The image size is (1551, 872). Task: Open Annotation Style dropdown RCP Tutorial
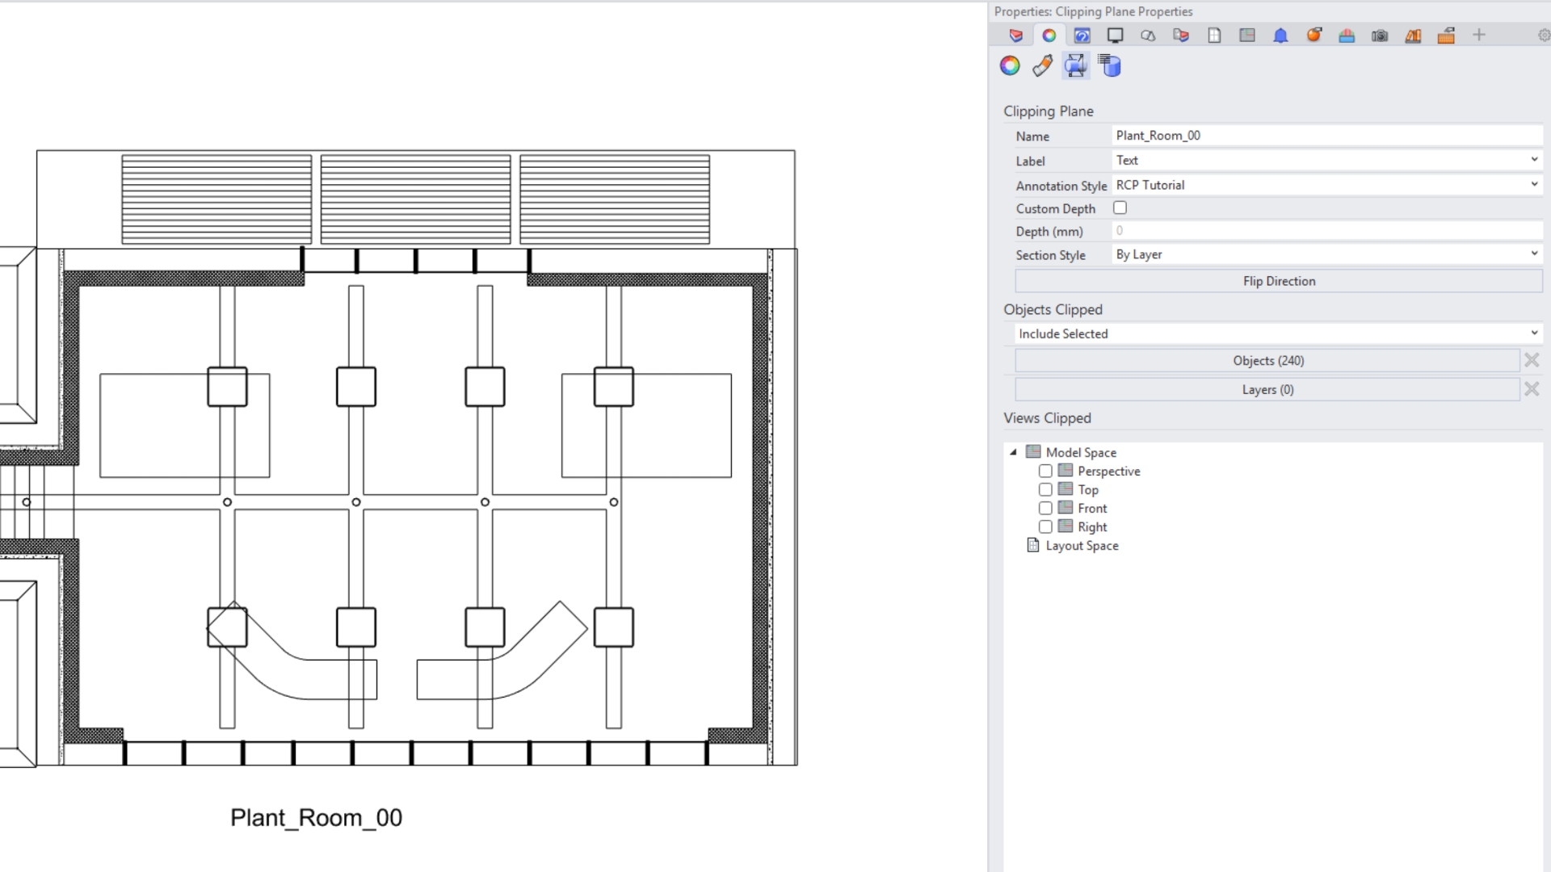pyautogui.click(x=1327, y=185)
